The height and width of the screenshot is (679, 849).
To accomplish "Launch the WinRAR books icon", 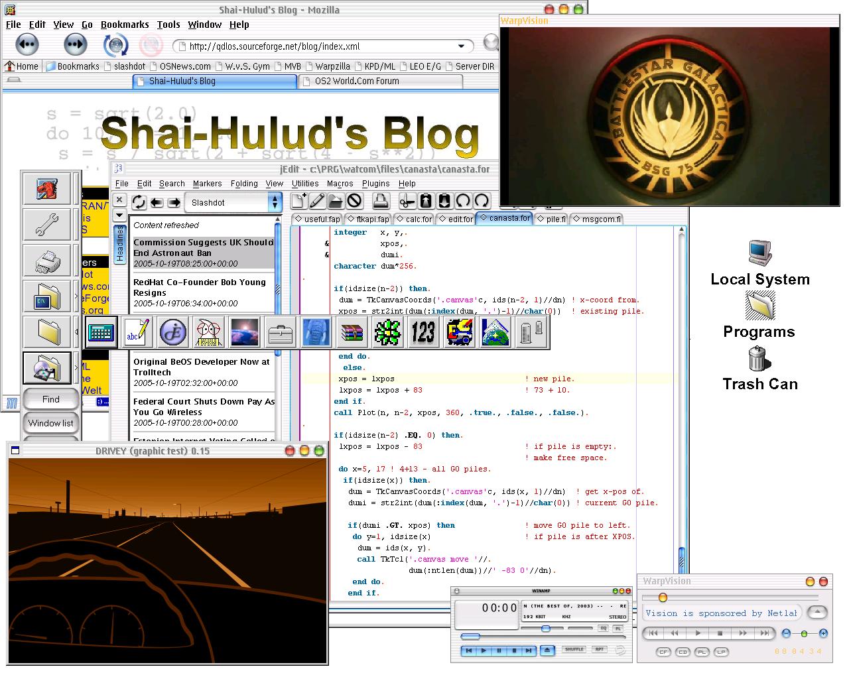I will (352, 332).
